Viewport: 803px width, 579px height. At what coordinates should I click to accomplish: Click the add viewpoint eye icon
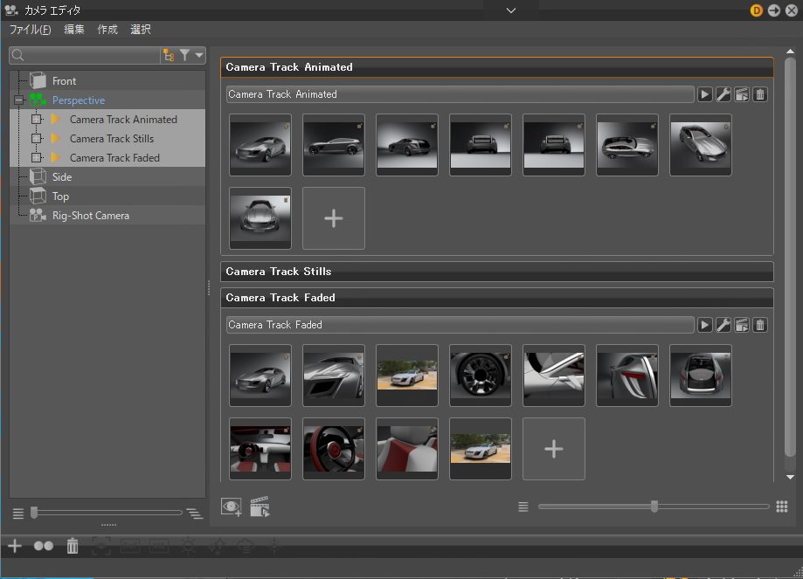pyautogui.click(x=232, y=507)
